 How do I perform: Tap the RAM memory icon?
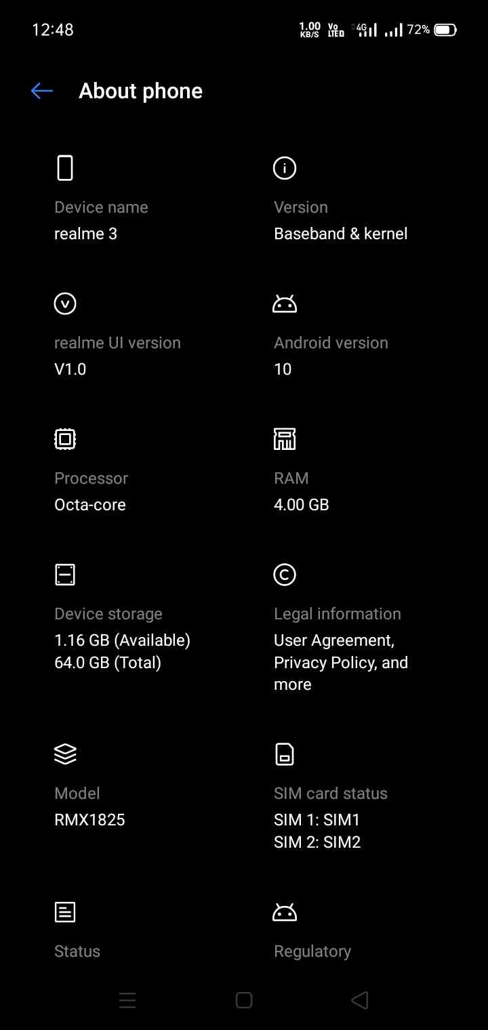285,439
